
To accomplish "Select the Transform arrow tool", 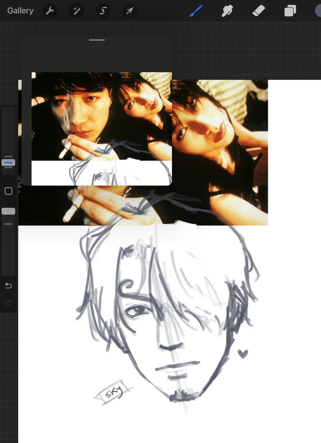I will tap(130, 11).
